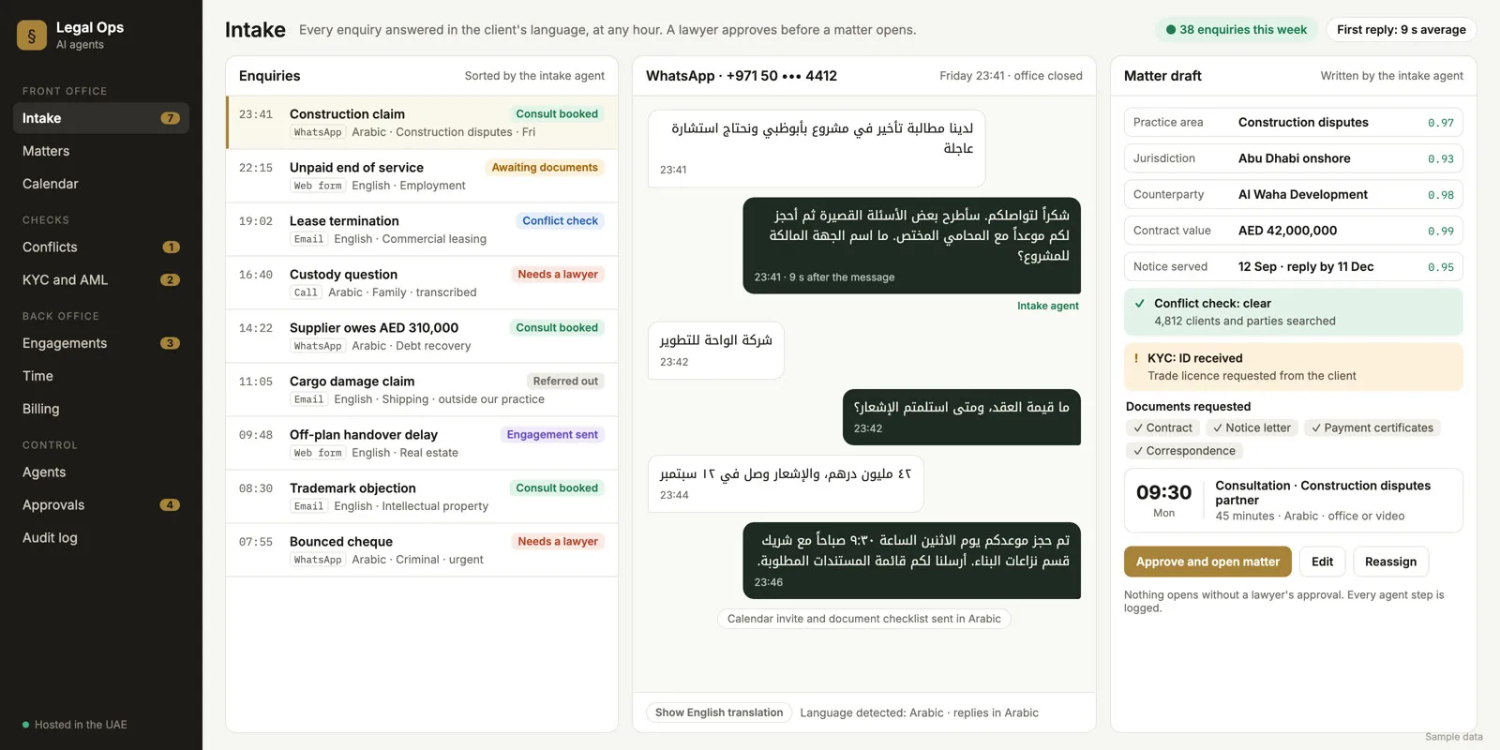Click the Conflict check badge on Lease termination

[x=560, y=221]
